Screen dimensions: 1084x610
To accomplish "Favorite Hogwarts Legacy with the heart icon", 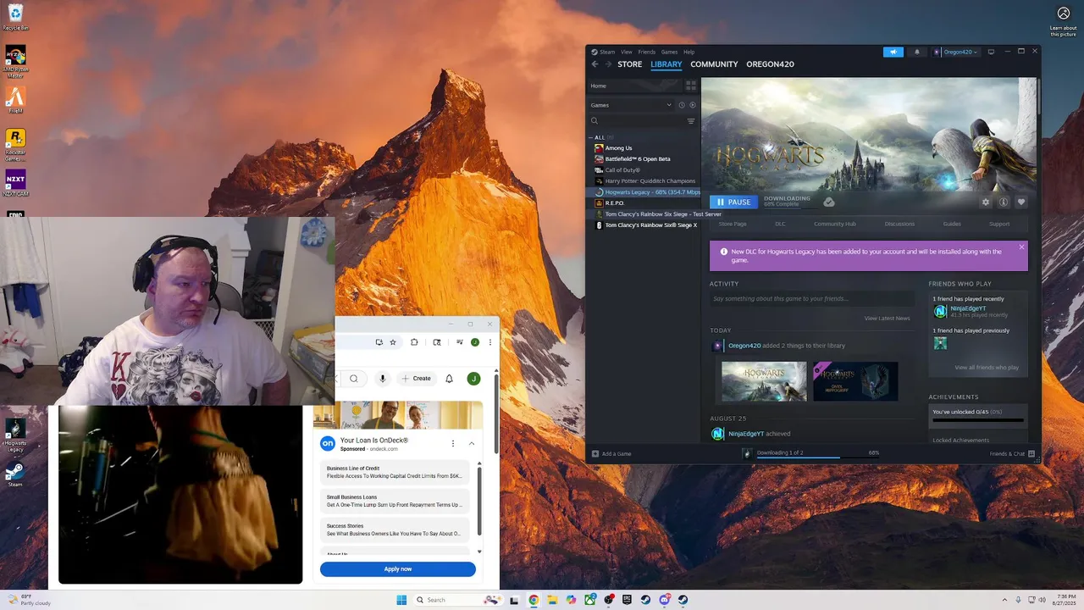I will 1021,202.
